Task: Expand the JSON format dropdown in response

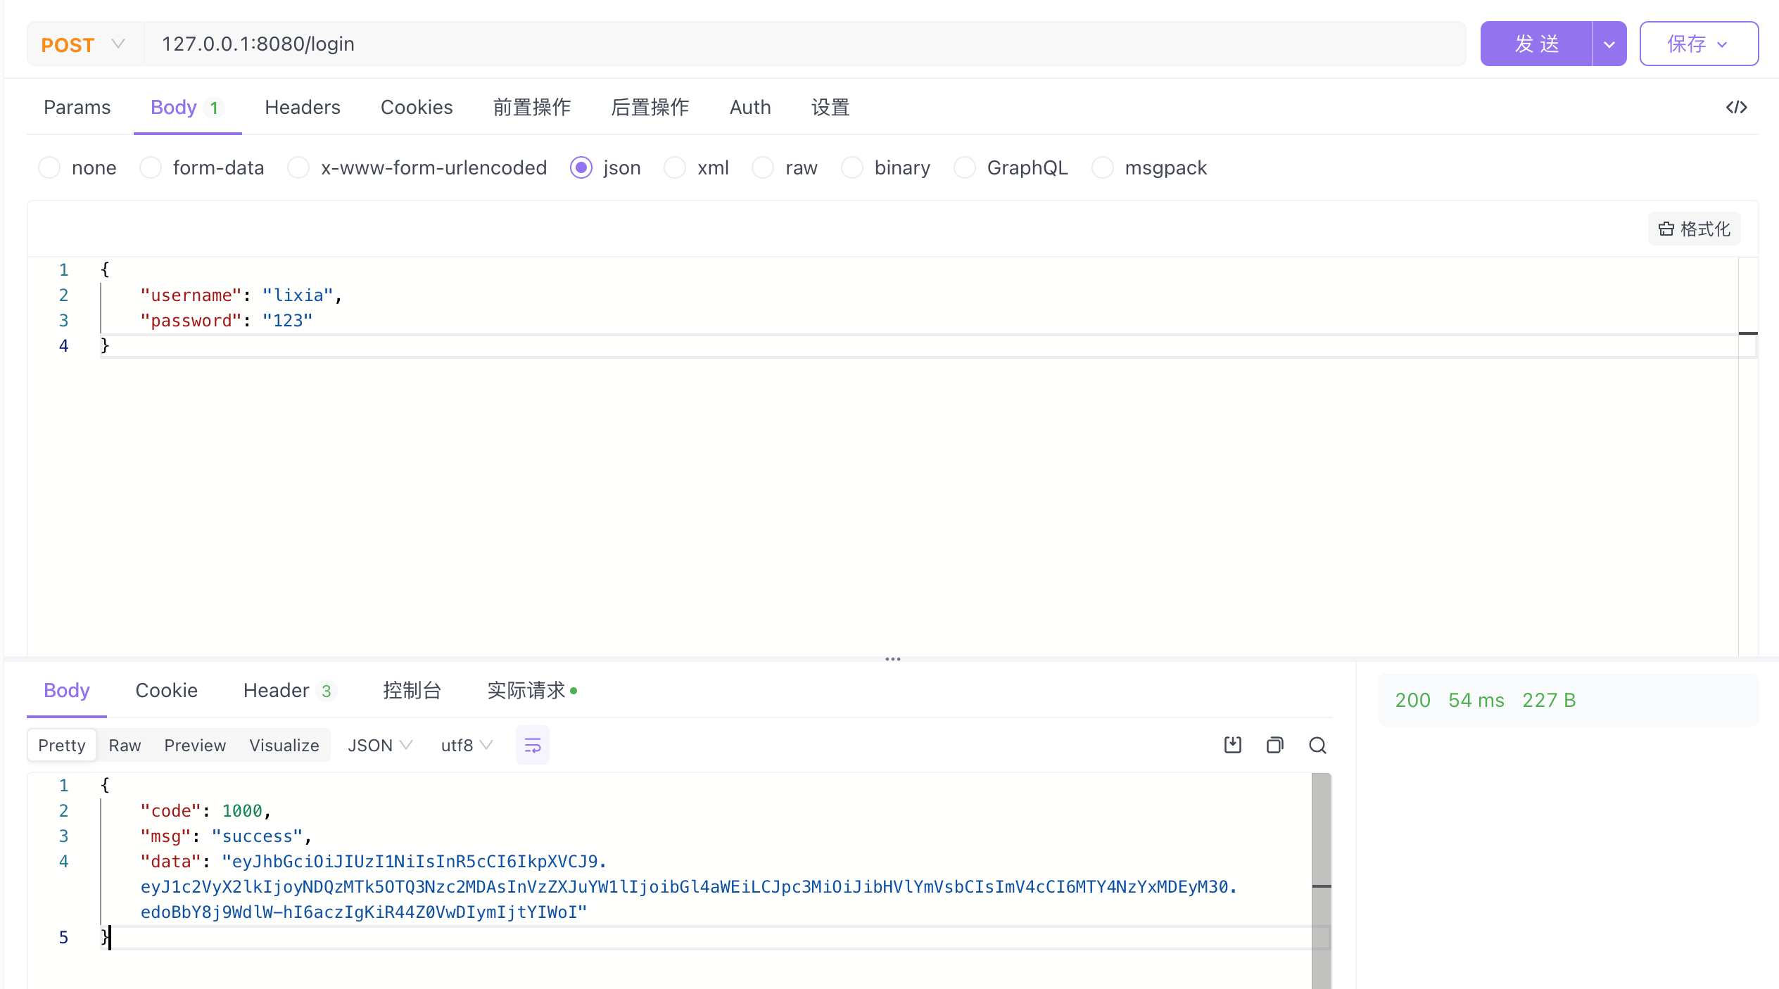Action: [380, 745]
